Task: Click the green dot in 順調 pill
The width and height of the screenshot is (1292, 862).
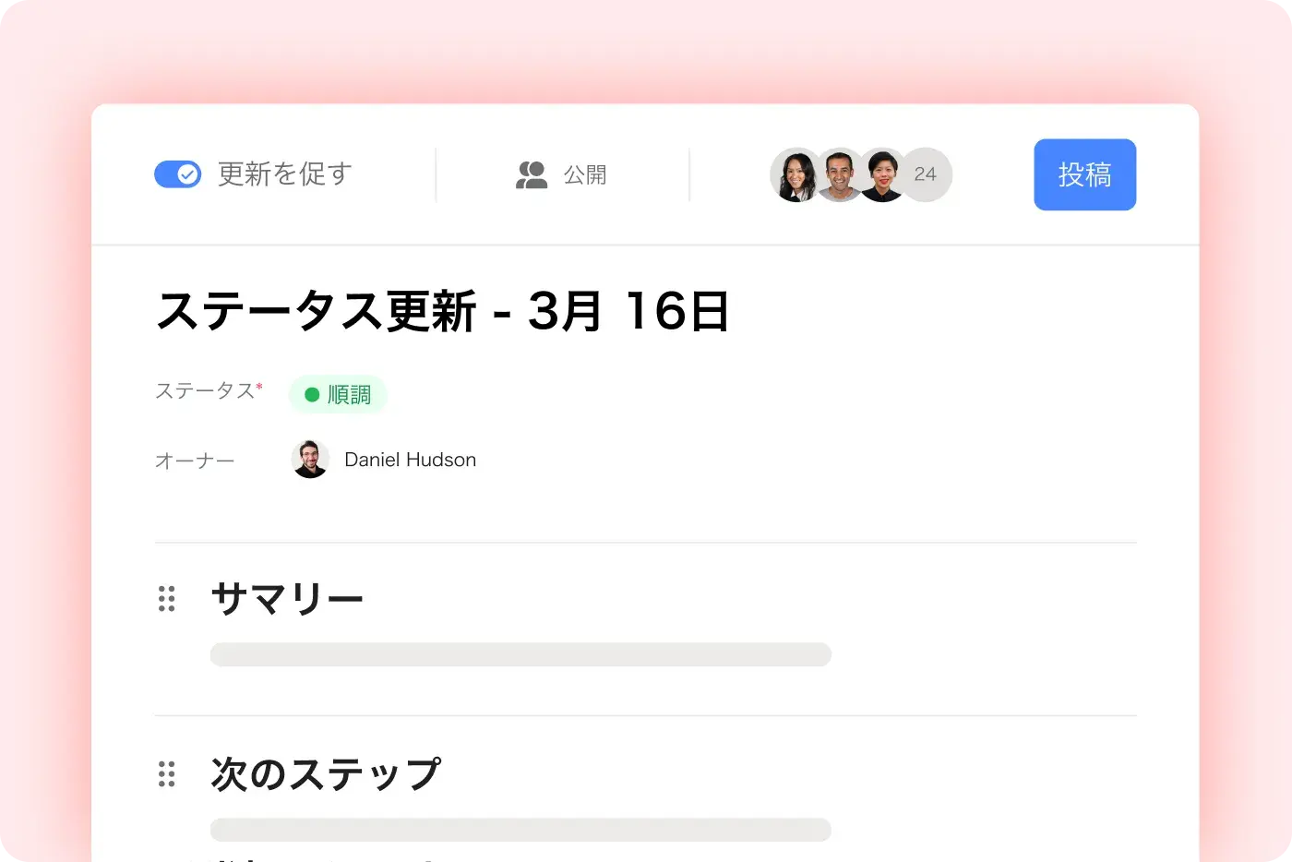Action: [312, 395]
